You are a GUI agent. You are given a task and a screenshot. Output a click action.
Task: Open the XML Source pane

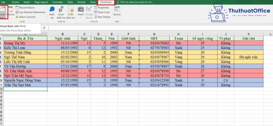[117, 11]
